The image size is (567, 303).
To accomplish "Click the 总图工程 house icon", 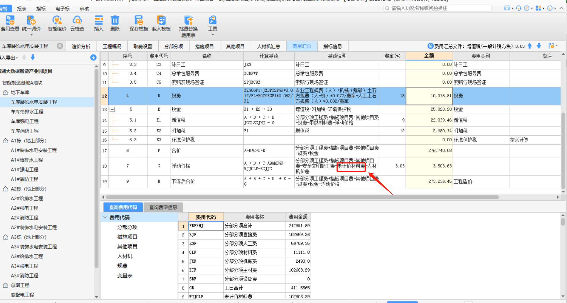I will pyautogui.click(x=6, y=285).
